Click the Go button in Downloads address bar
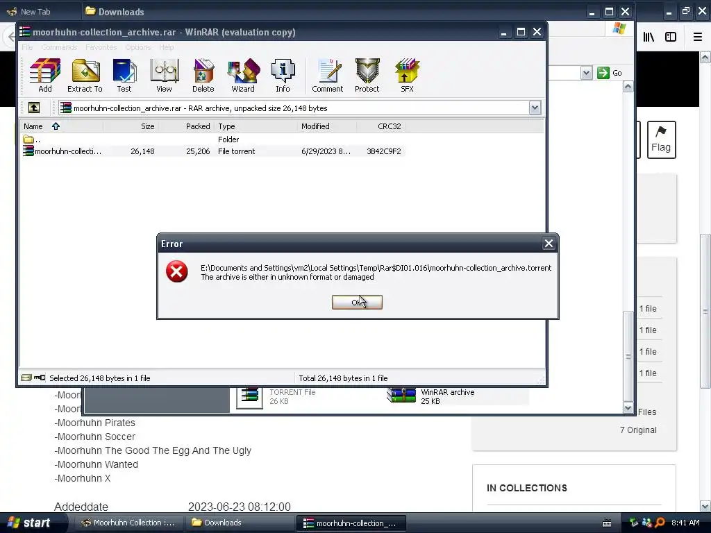 coord(610,72)
